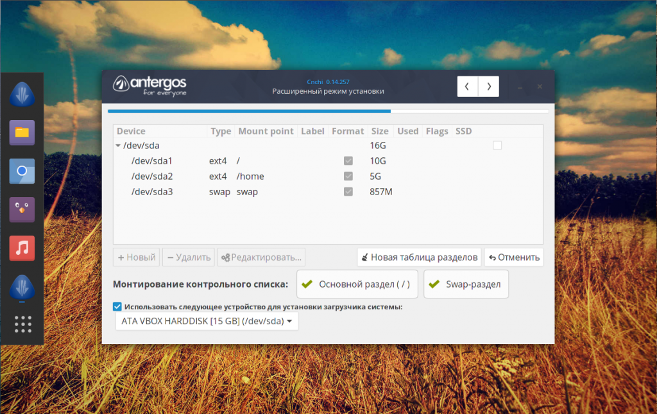
Task: Disable the bootloader installation device checkbox
Action: 117,307
